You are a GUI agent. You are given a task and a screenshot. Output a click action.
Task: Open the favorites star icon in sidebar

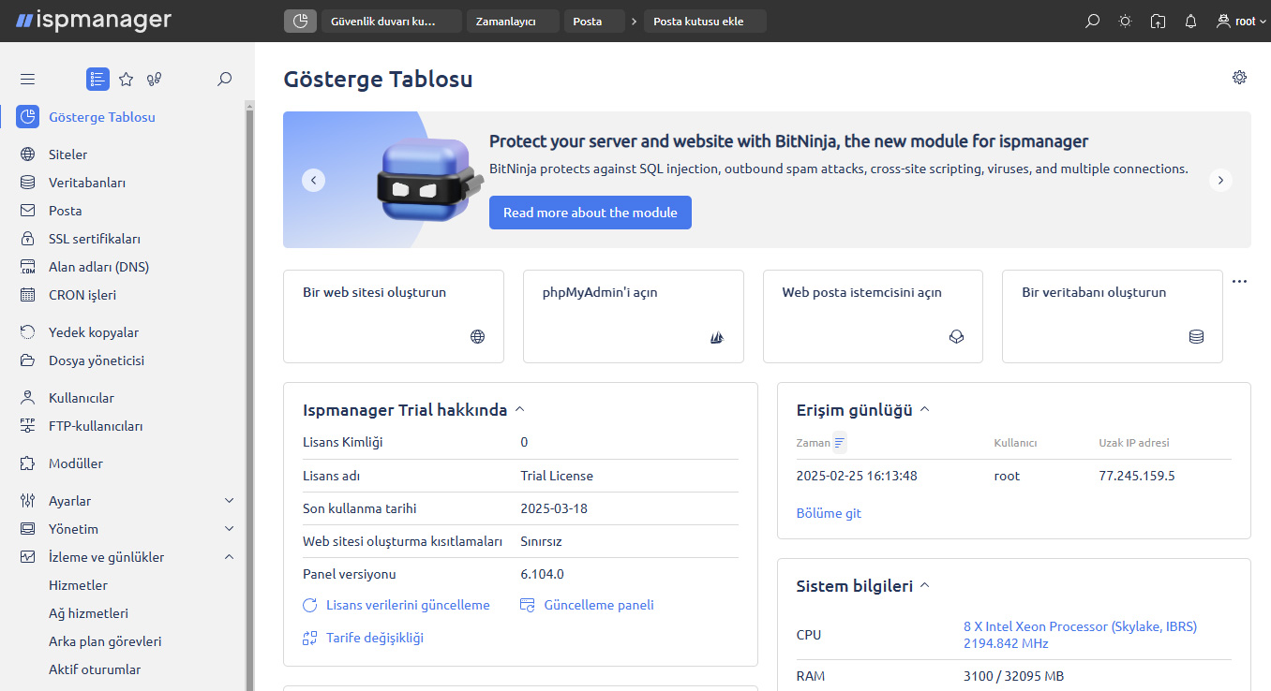(x=126, y=80)
